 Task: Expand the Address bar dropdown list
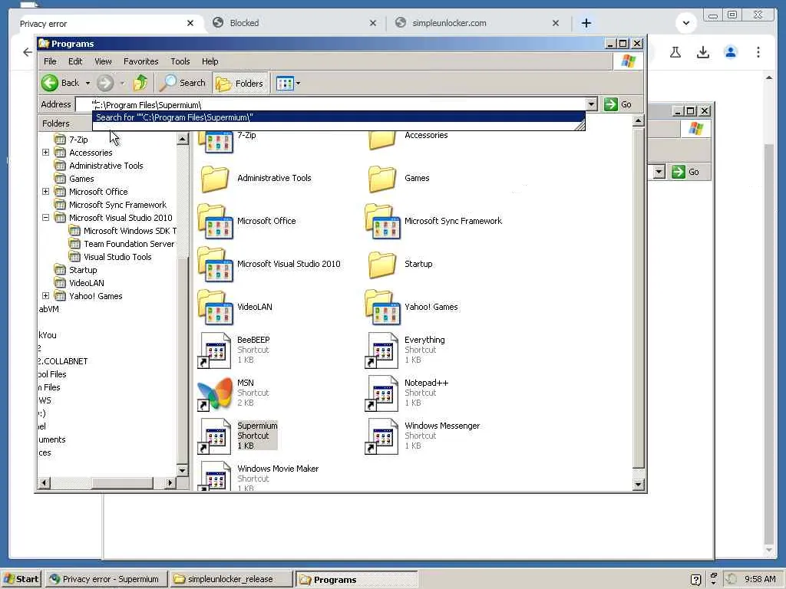[592, 104]
